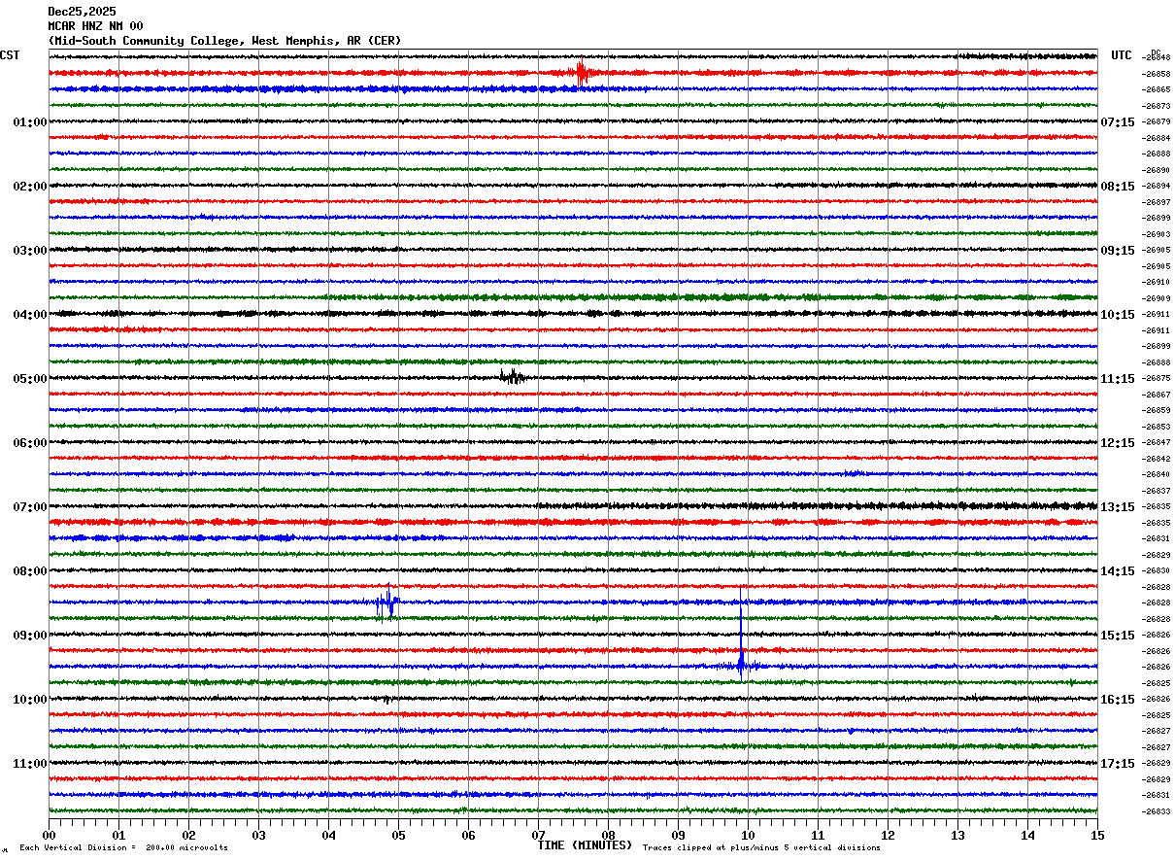Click DC offset value -26894
The image size is (1175, 861).
pyautogui.click(x=1157, y=186)
